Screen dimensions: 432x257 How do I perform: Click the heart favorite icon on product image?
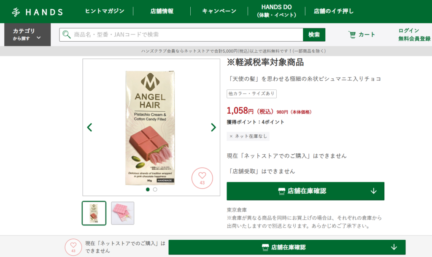coord(202,178)
